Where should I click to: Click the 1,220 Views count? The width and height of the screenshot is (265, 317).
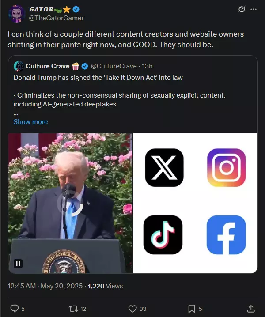tap(105, 286)
